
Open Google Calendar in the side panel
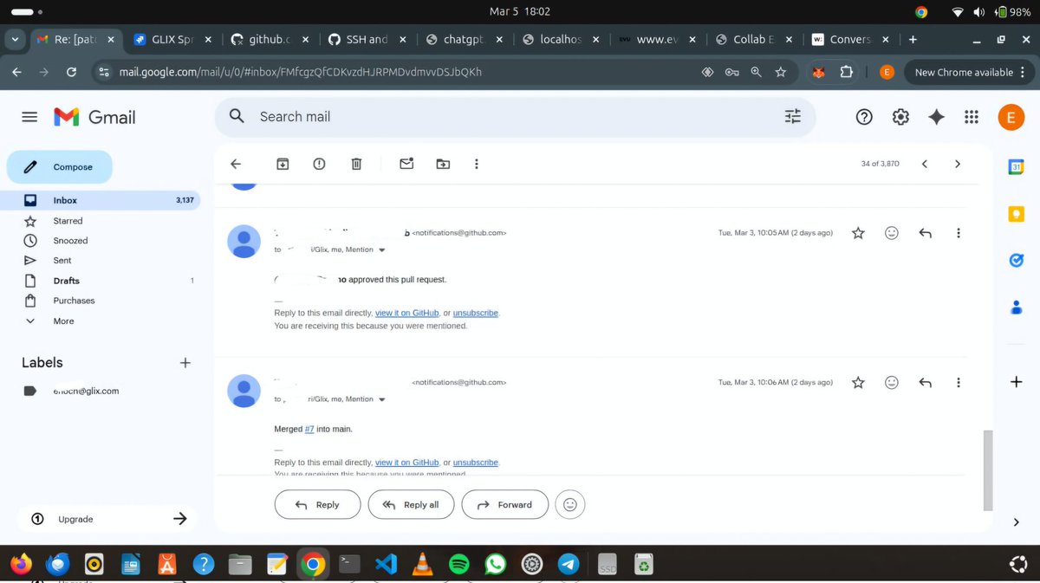click(1017, 167)
